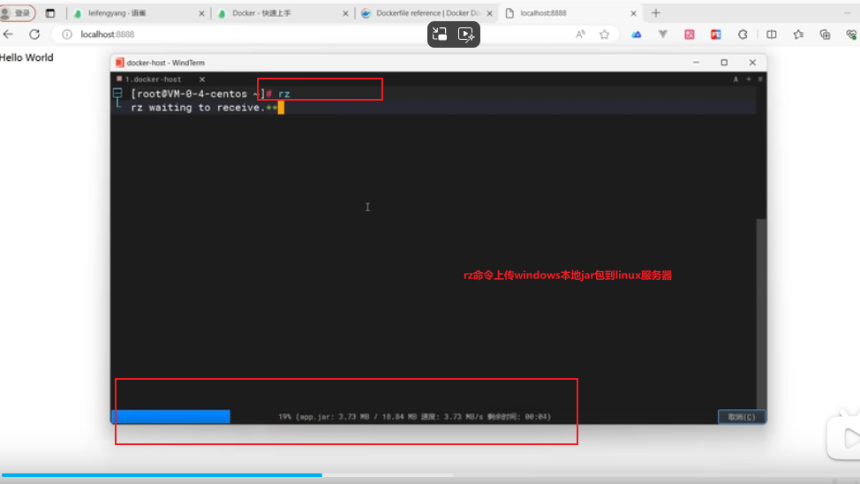The image size is (860, 484).
Task: Switch to the leifengyang tab
Action: click(x=139, y=12)
